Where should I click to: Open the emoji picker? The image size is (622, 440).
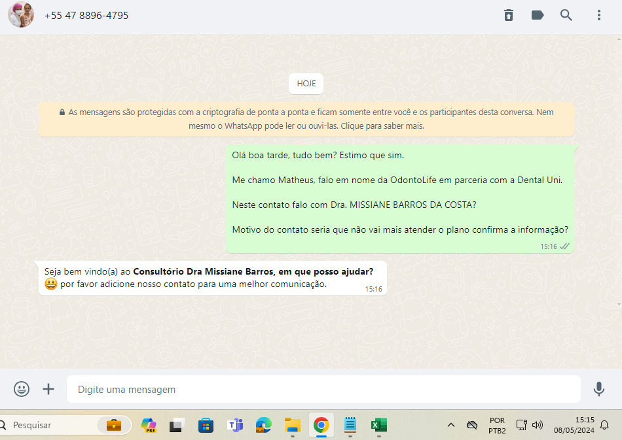tap(22, 389)
